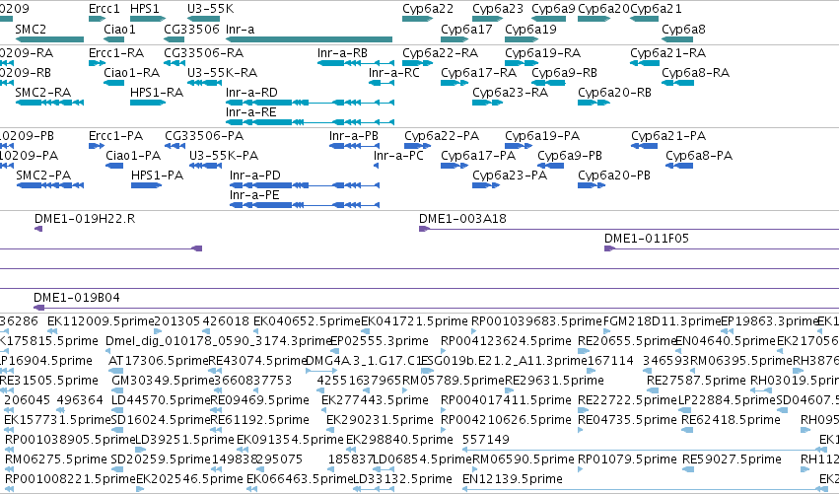Click the Cyp6a9 gene arrow

(548, 19)
